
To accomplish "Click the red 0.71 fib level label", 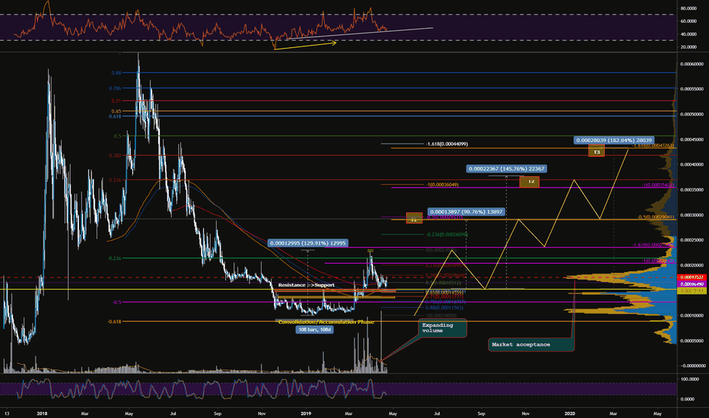I will [x=116, y=101].
